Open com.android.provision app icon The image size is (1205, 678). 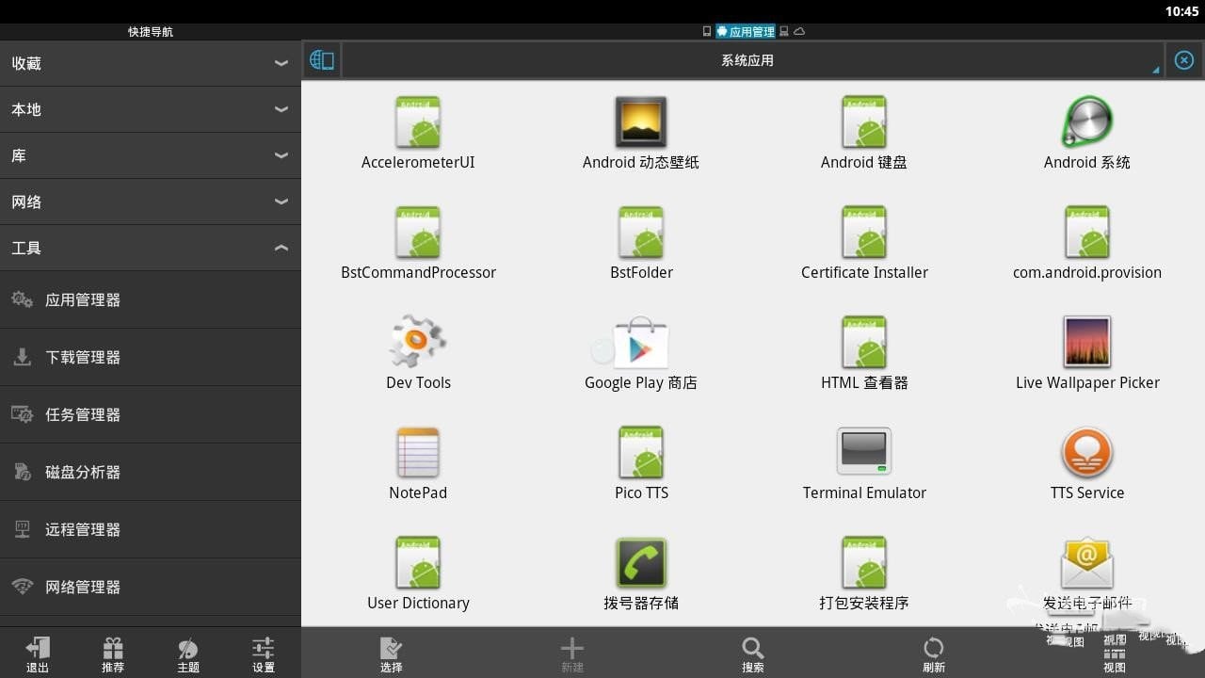point(1087,233)
